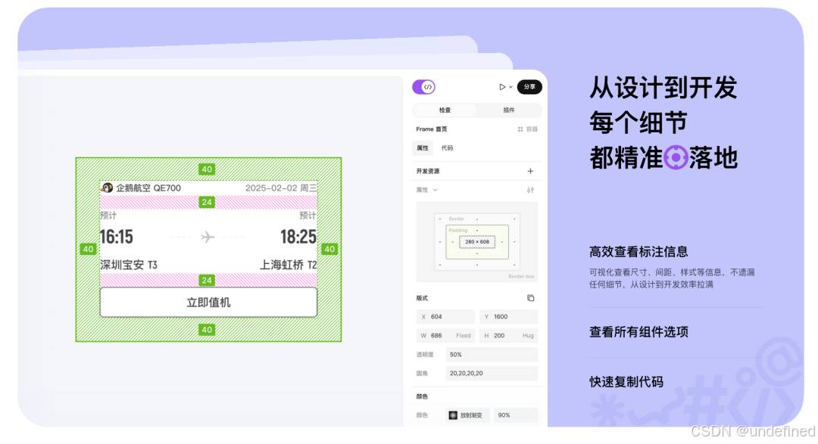Select the 属性 sub-tab under Frame
This screenshot has height=444, width=818.
[x=423, y=148]
